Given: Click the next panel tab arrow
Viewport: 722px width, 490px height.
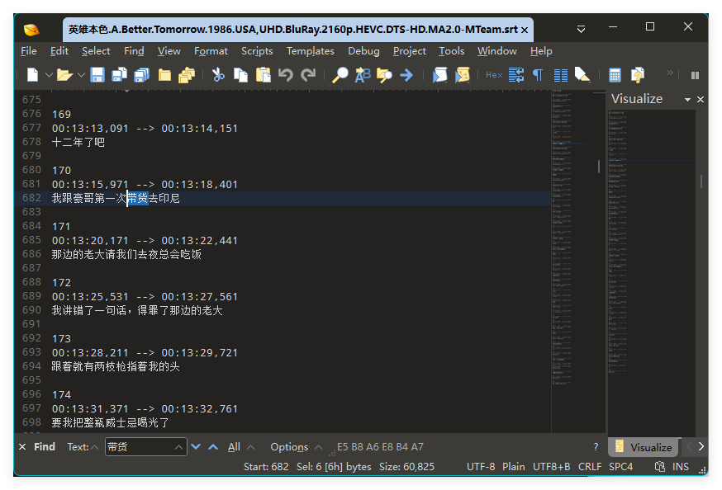Looking at the screenshot, I should click(701, 446).
